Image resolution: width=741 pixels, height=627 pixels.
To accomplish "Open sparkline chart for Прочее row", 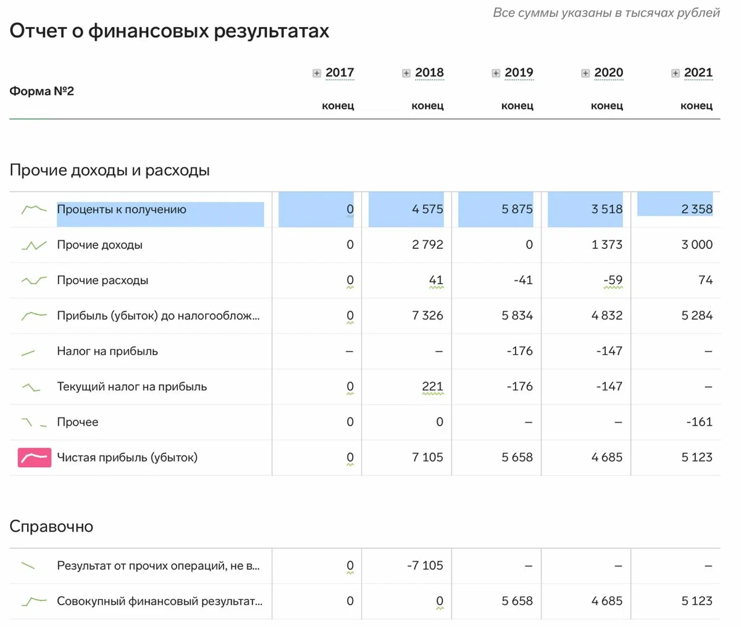I will 34,423.
